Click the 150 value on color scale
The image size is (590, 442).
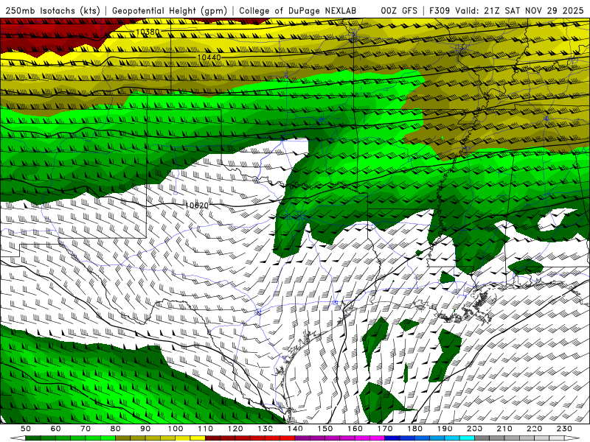pyautogui.click(x=325, y=429)
